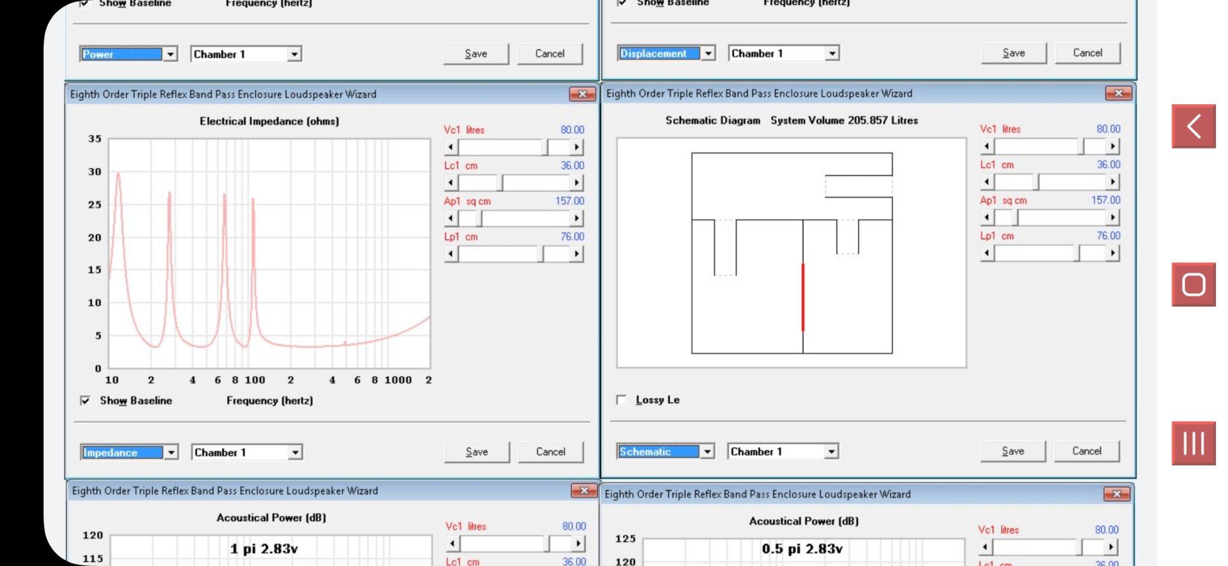Image resolution: width=1228 pixels, height=566 pixels.
Task: Decrease Vc1 litres in Schematic window
Action: tap(987, 146)
